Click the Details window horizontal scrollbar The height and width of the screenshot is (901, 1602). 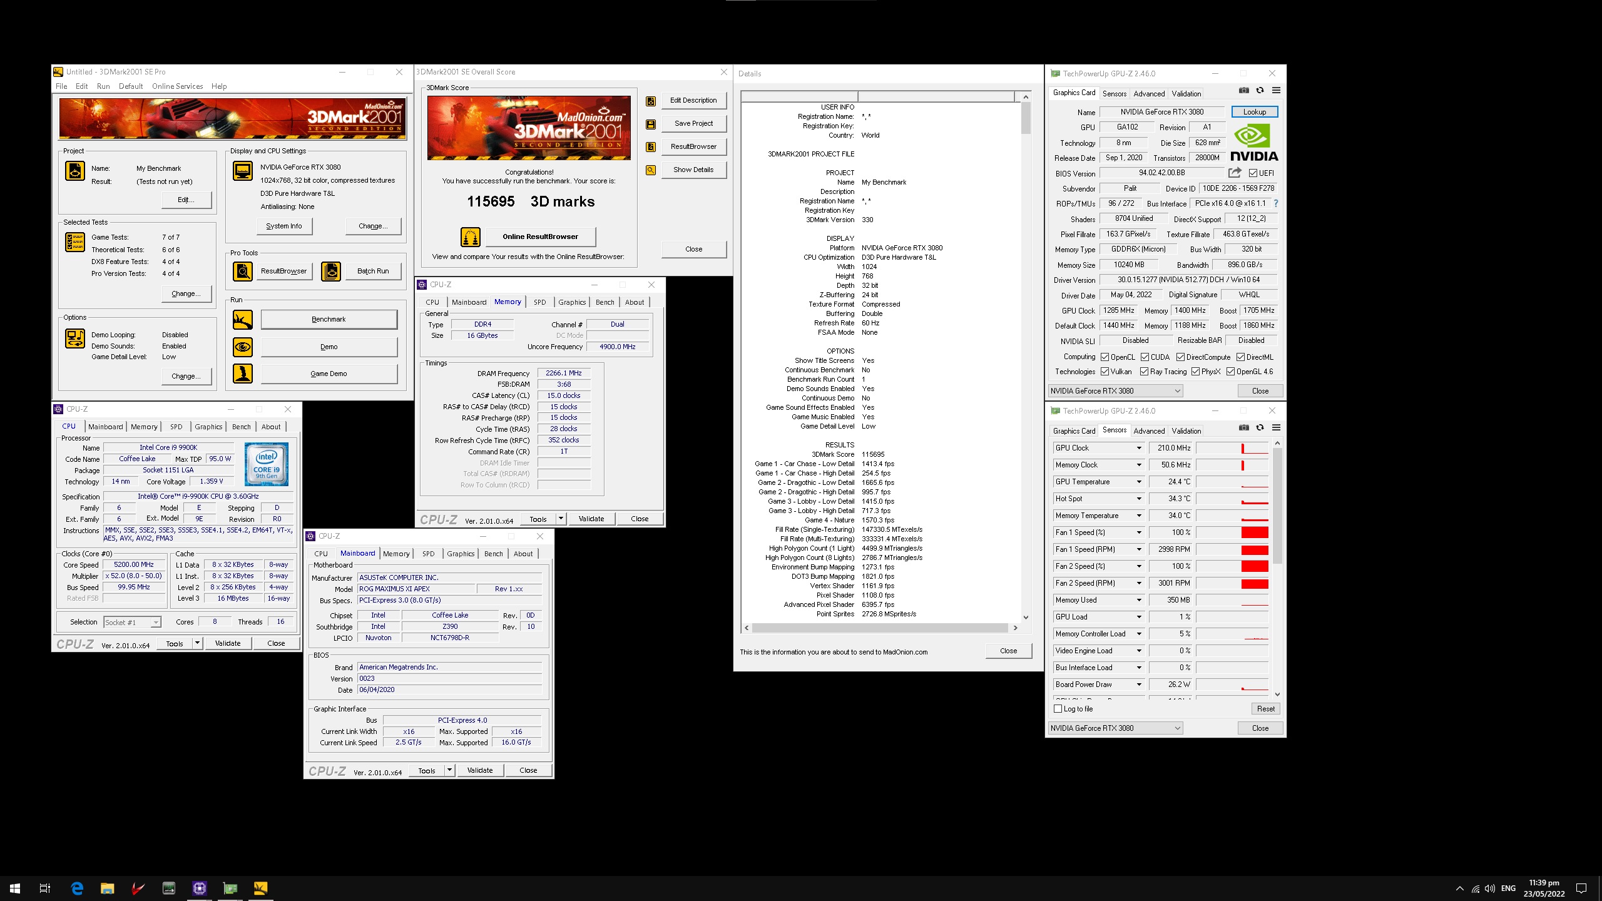coord(880,628)
